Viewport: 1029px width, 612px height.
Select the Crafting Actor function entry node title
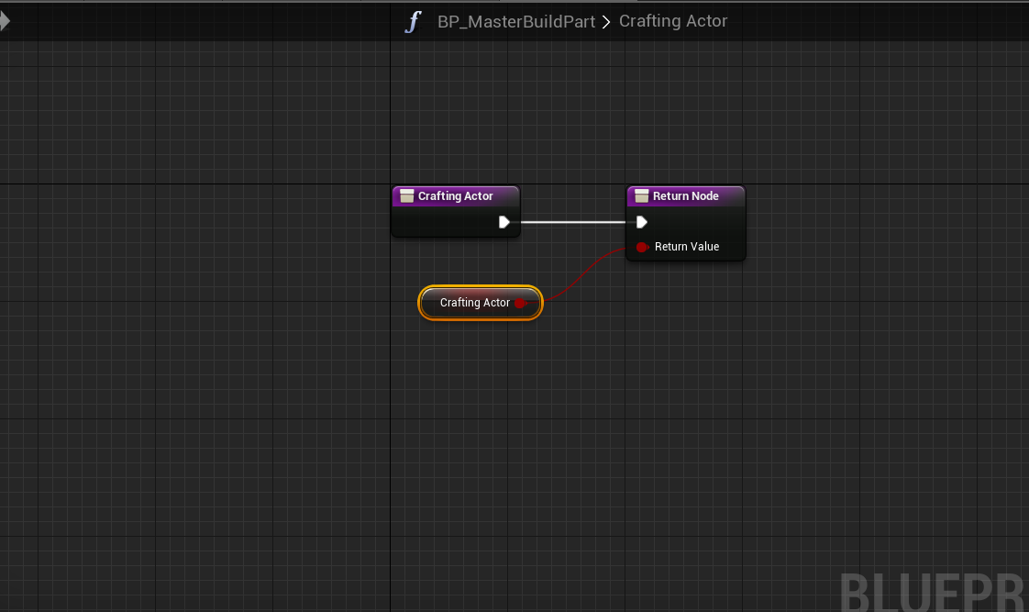coord(456,195)
